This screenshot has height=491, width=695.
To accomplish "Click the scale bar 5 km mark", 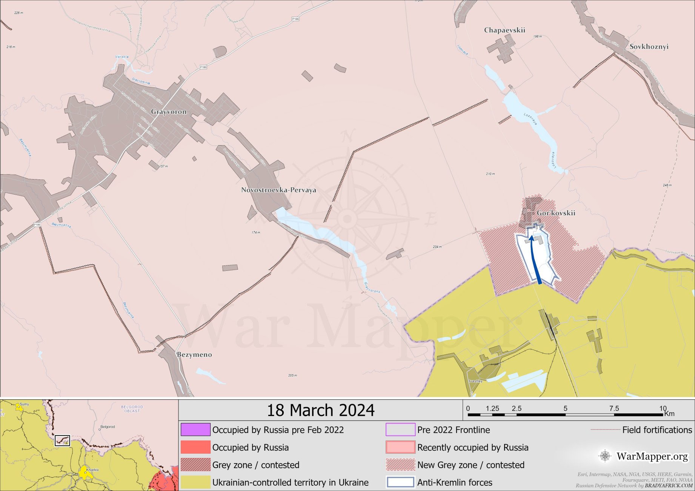I will point(565,408).
